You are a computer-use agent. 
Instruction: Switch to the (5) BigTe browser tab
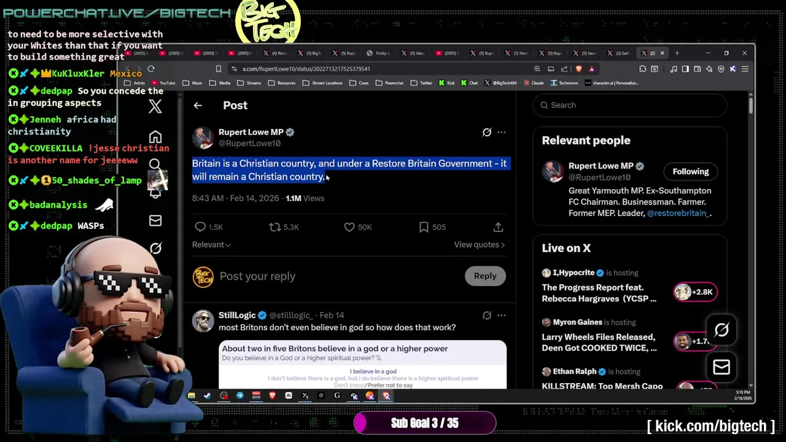click(x=309, y=53)
